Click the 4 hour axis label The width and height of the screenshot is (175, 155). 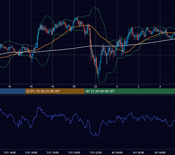[x=160, y=87]
